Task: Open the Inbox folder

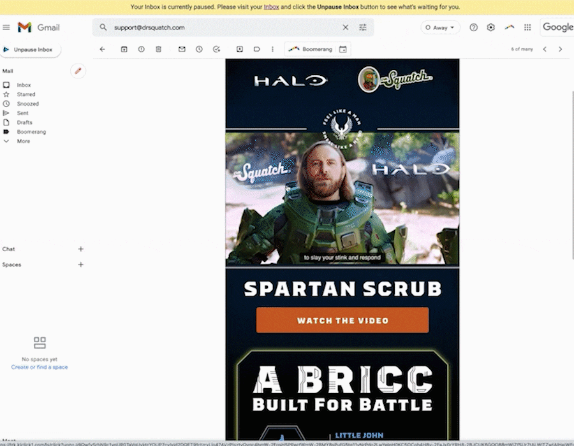Action: coord(24,85)
